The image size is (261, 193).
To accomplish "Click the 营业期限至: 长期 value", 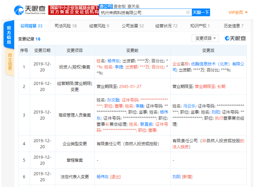I will pos(210,86).
